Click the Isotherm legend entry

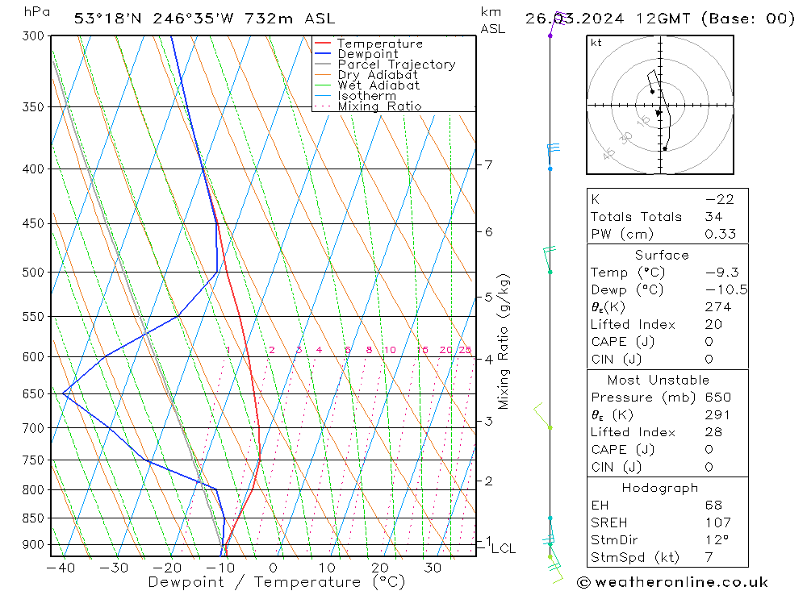(367, 96)
